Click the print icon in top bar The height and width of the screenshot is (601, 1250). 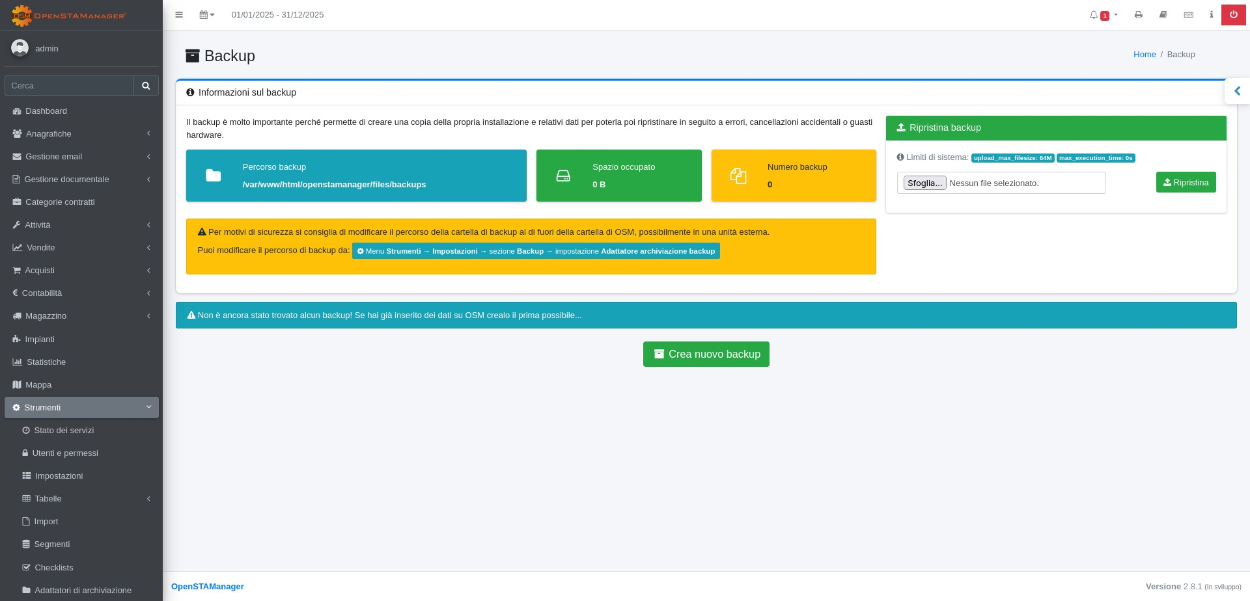(x=1138, y=15)
